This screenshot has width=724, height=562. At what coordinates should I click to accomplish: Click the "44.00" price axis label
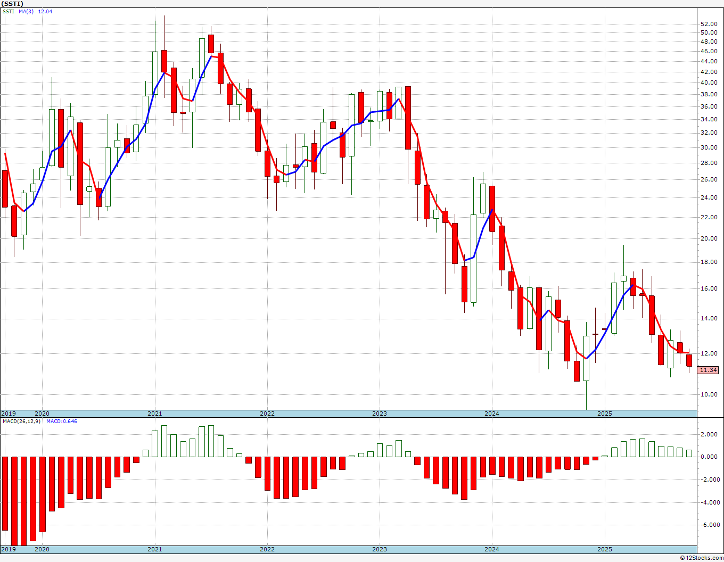(x=709, y=62)
